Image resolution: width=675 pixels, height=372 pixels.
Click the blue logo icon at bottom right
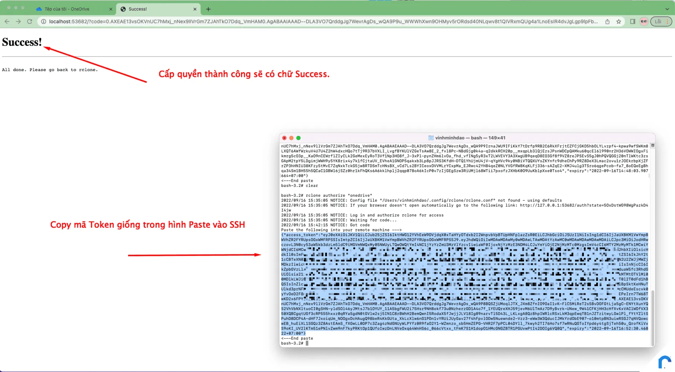tap(665, 362)
